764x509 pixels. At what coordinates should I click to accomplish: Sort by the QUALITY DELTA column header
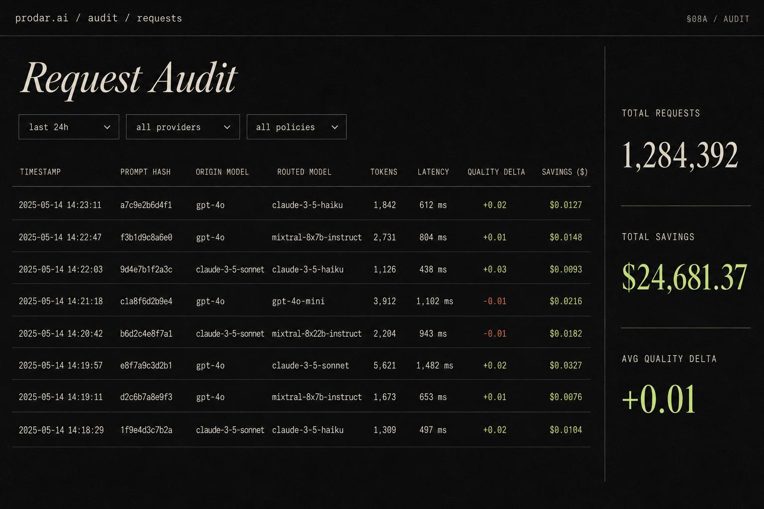pyautogui.click(x=496, y=172)
